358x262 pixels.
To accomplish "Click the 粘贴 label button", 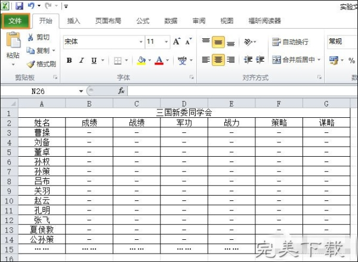I will 13,55.
